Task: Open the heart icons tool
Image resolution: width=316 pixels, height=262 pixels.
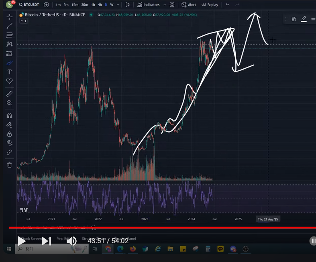Action: (x=10, y=81)
